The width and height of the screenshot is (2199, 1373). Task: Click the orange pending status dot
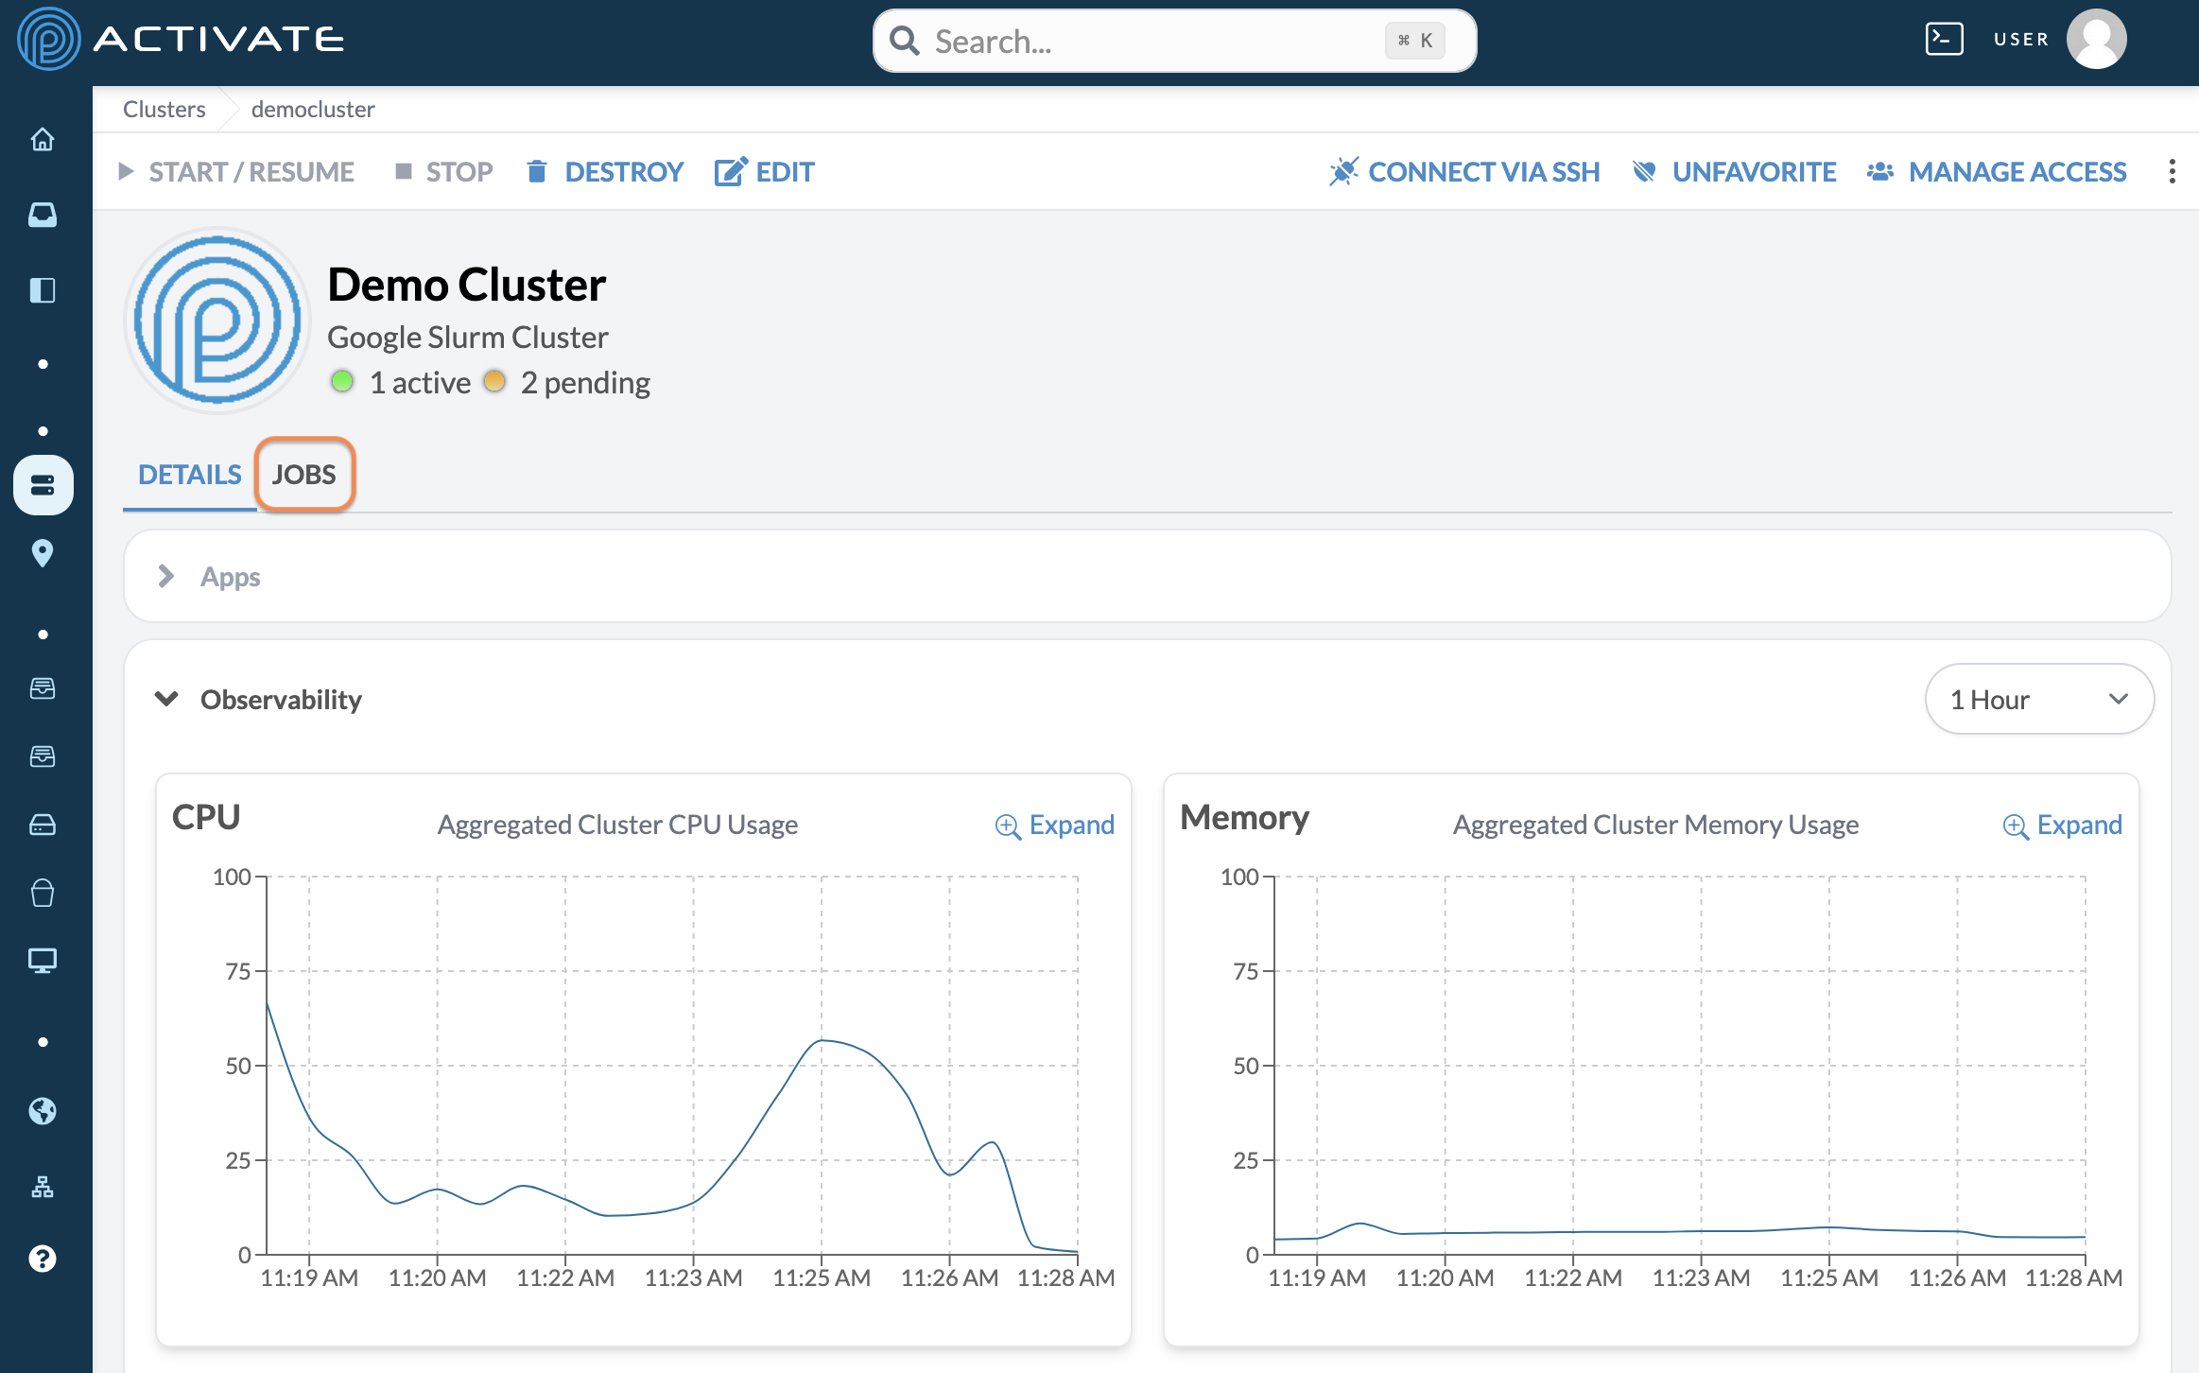494,381
